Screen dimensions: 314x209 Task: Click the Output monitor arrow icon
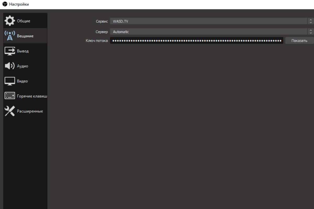tap(10, 51)
